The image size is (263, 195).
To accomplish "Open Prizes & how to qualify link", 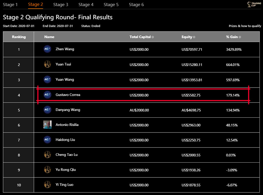I will [x=245, y=26].
